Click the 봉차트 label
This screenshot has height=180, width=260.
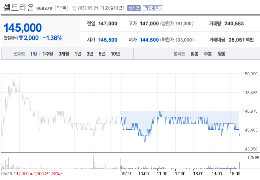pos(179,54)
